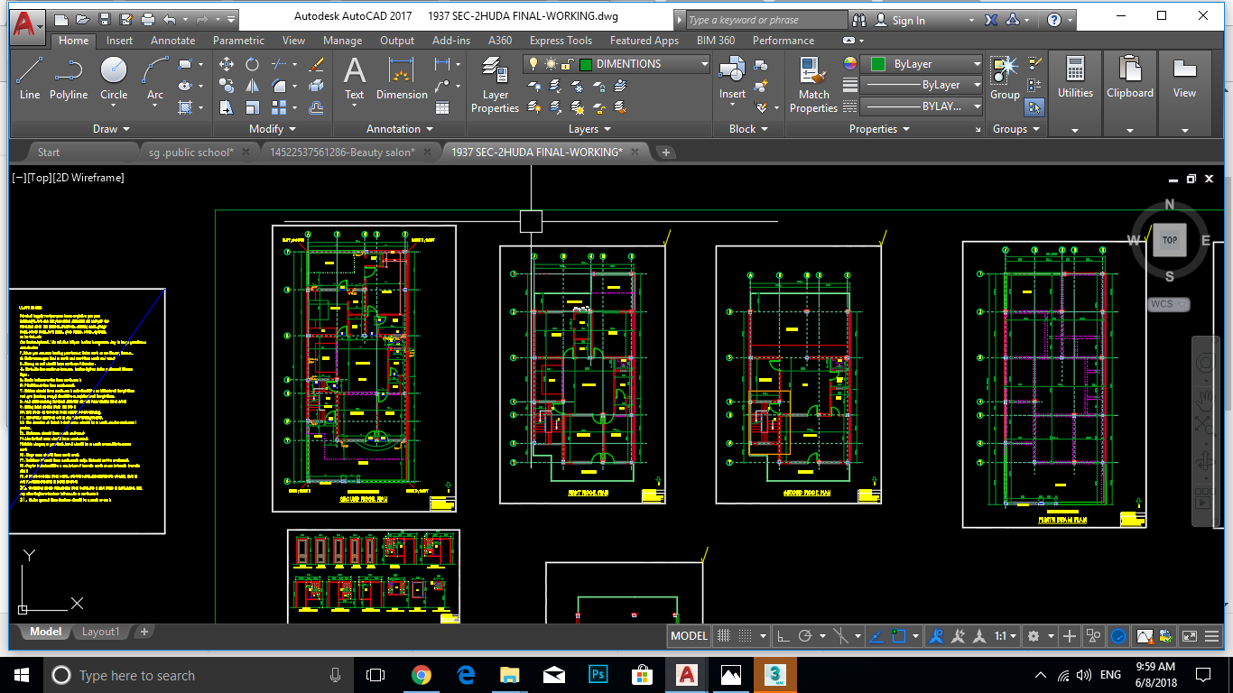Image resolution: width=1233 pixels, height=693 pixels.
Task: Switch to the Layout1 tab
Action: coord(101,632)
